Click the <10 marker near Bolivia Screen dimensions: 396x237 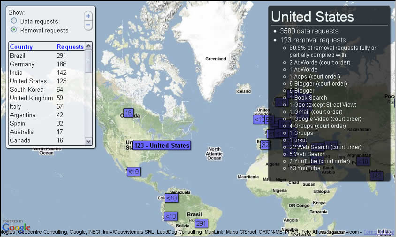(171, 216)
